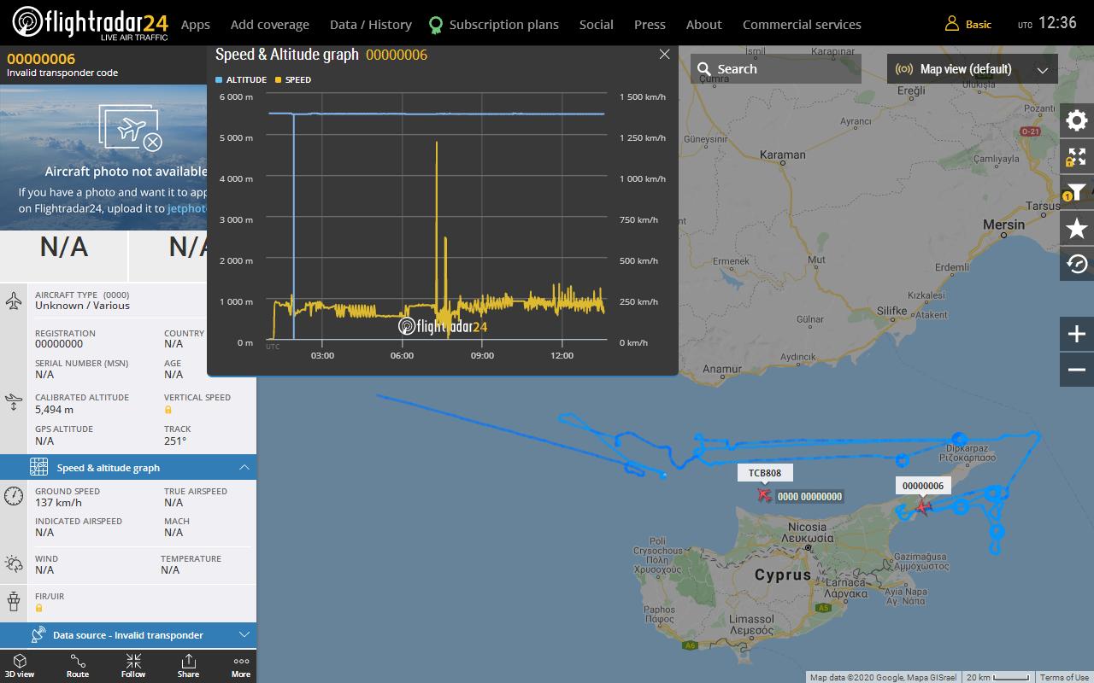Click the Silifke town label on map
This screenshot has height=683, width=1094.
[x=891, y=311]
